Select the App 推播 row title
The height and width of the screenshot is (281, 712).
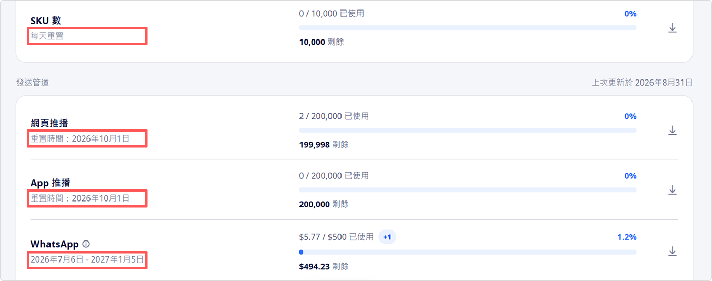click(51, 183)
